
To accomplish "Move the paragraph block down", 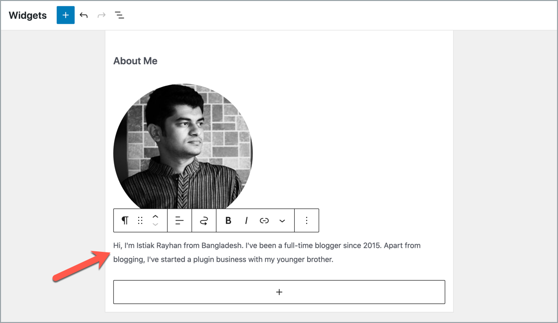I will tap(155, 224).
